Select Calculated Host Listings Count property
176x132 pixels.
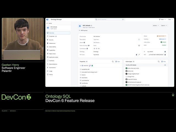(x=89, y=72)
